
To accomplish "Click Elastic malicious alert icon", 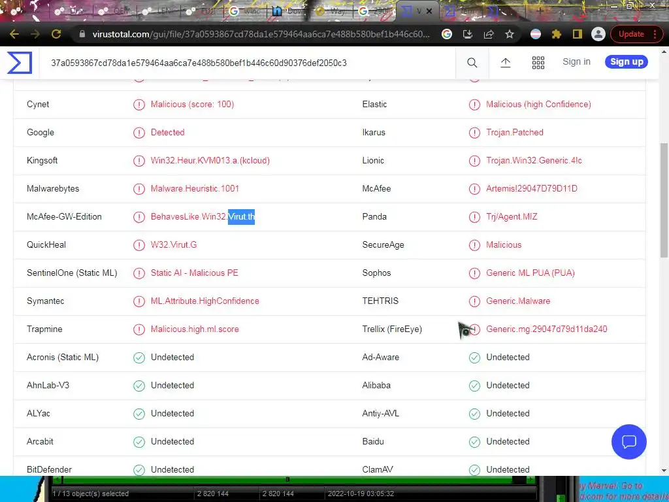I will pyautogui.click(x=474, y=105).
